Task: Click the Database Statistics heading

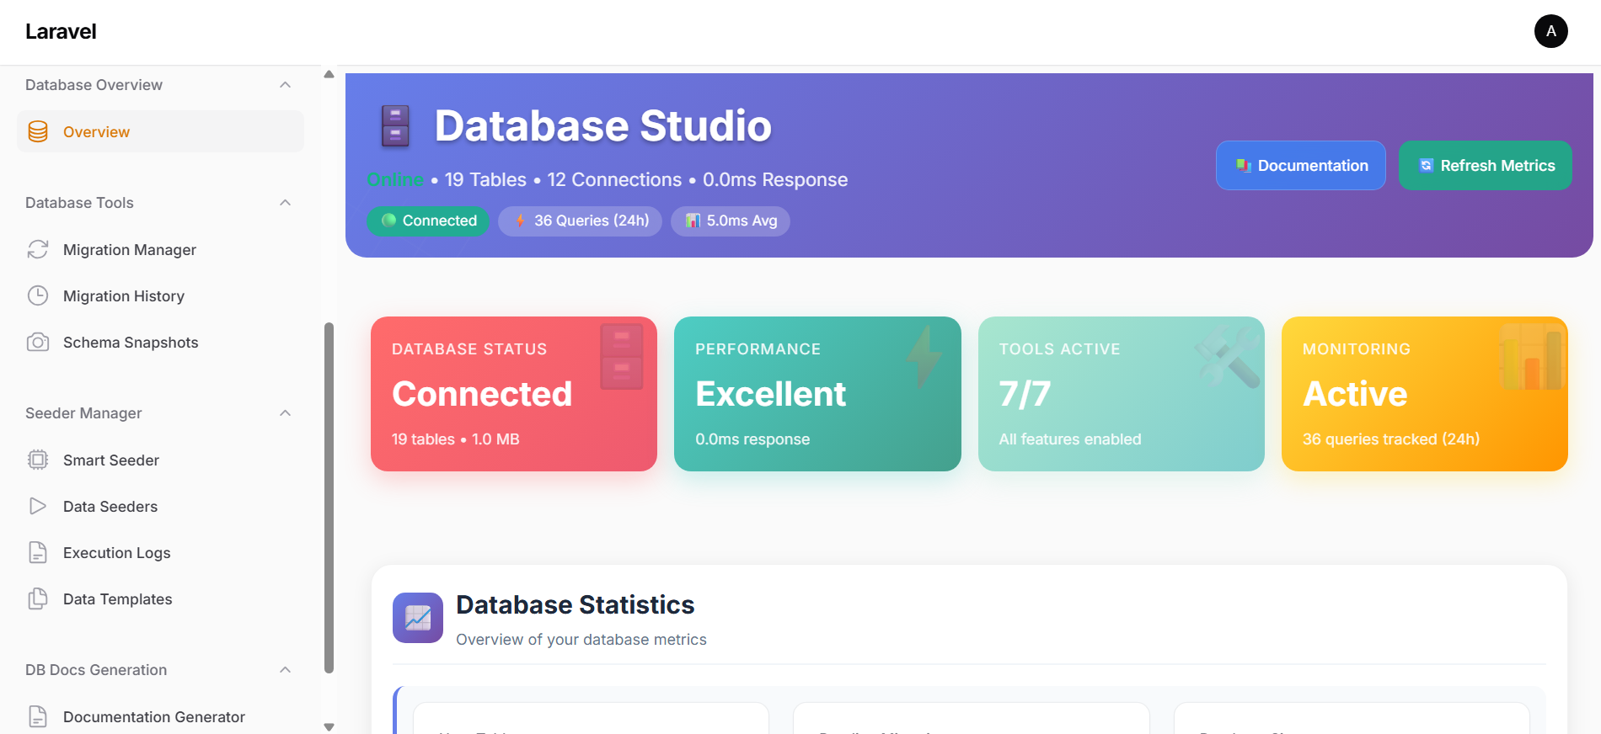Action: [x=575, y=604]
